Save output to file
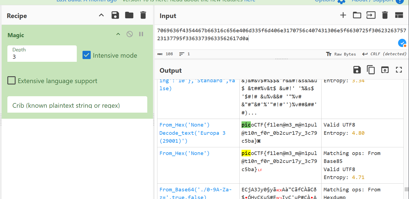 [x=357, y=70]
